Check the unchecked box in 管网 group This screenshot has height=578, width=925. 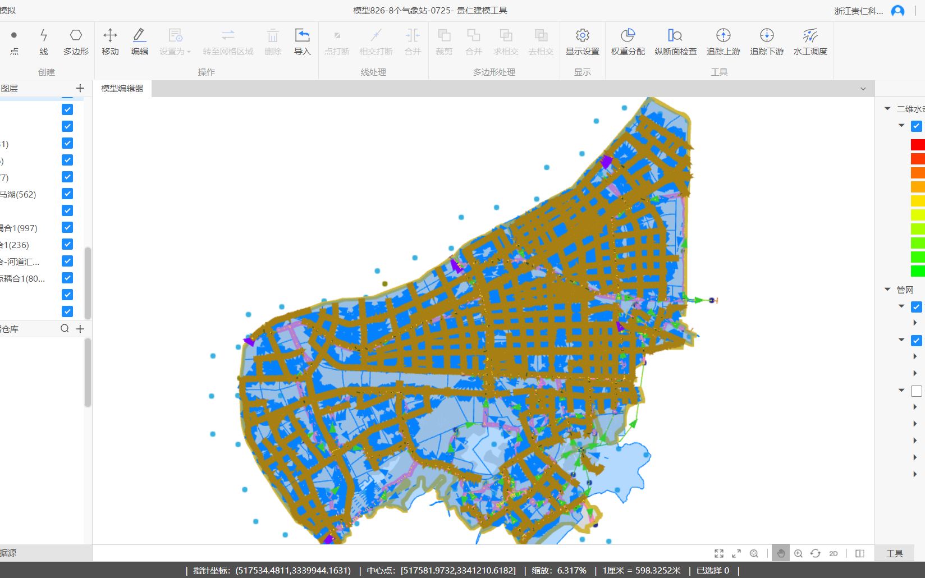pyautogui.click(x=917, y=391)
